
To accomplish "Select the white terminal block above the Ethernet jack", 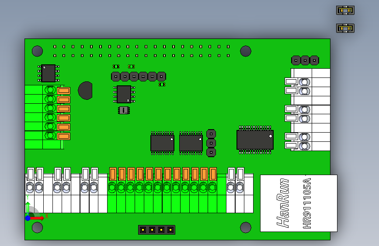I will (x=307, y=109).
